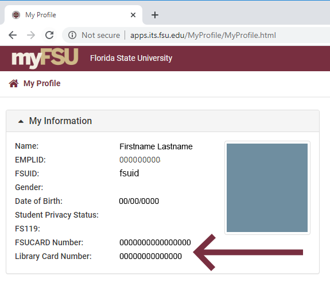
Task: Click the Library Card Number value
Action: pos(151,256)
